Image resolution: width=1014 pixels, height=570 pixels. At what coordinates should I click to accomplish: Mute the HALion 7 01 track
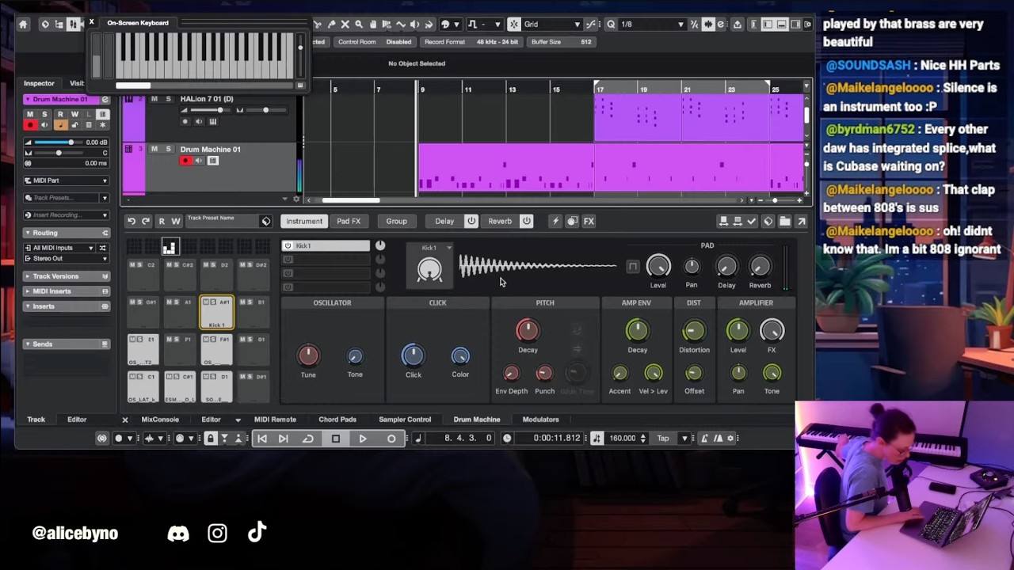pos(154,99)
